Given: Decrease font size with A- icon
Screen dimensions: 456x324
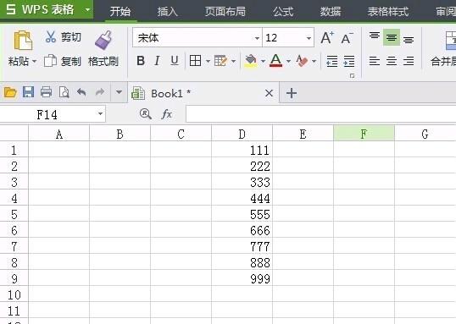Looking at the screenshot, I should pos(347,38).
